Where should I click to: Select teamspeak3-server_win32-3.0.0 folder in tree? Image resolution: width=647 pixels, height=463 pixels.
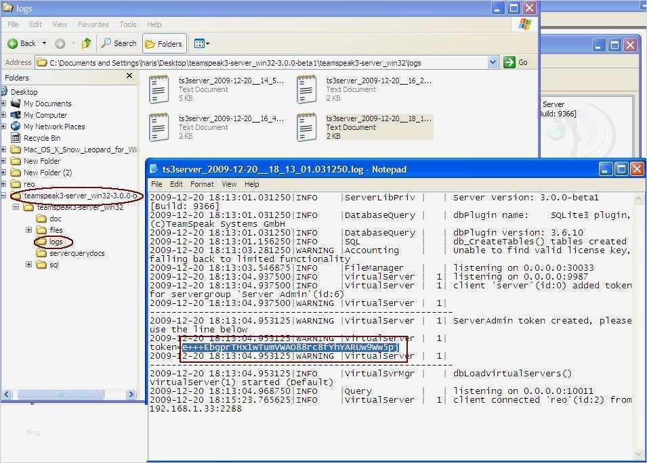(x=80, y=196)
